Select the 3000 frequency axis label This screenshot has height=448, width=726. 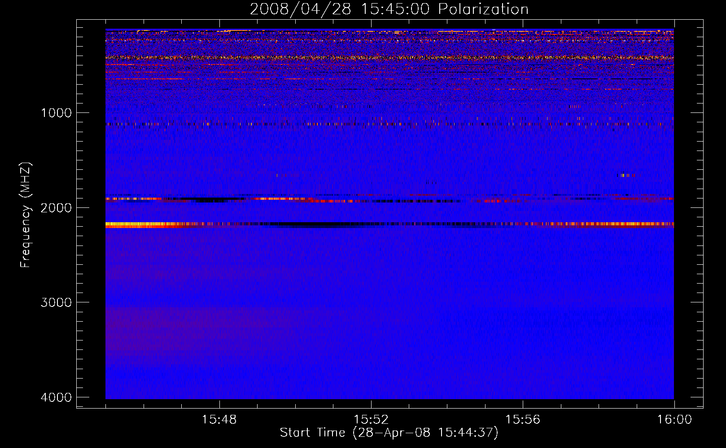[56, 302]
